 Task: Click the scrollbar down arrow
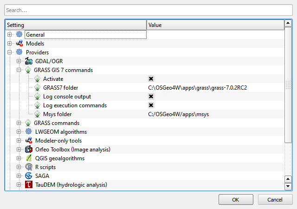pyautogui.click(x=288, y=186)
